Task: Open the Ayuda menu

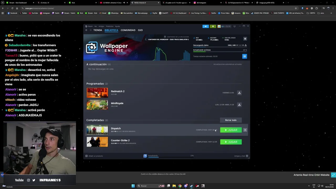Action: click(117, 26)
